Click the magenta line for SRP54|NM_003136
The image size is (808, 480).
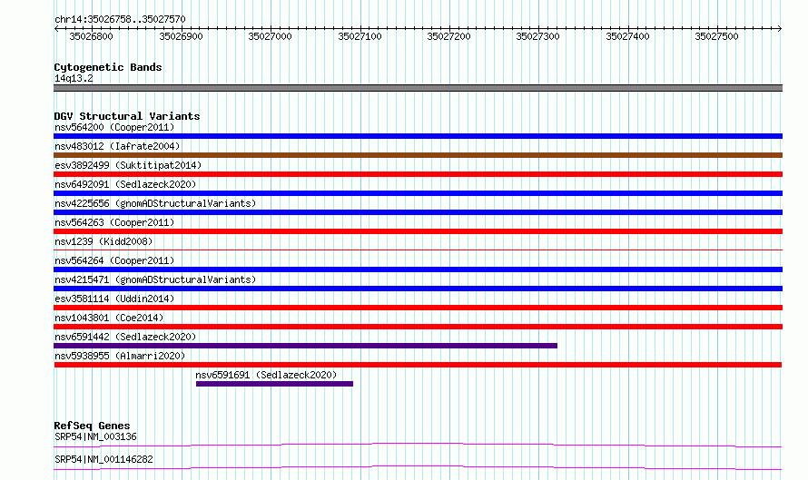(x=418, y=445)
